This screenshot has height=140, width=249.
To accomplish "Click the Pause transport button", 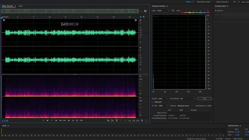I will pyautogui.click(x=52, y=121).
